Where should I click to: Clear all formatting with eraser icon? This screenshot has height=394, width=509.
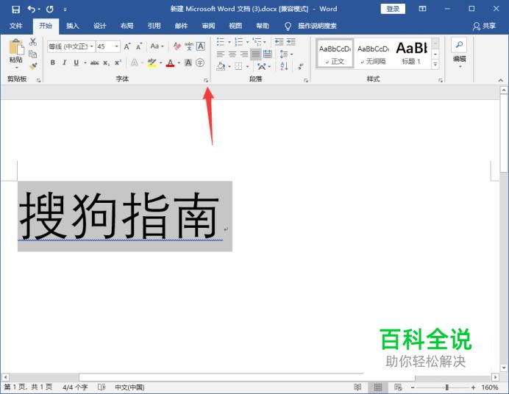[177, 46]
